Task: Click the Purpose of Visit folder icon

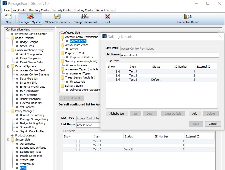Action: (62, 53)
